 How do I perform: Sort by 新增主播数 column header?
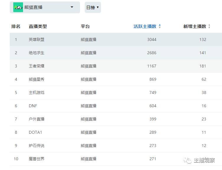195,26
